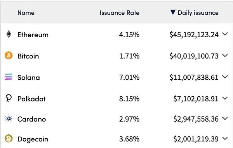Click the Polkadot logo icon
The height and width of the screenshot is (148, 233).
[9, 98]
